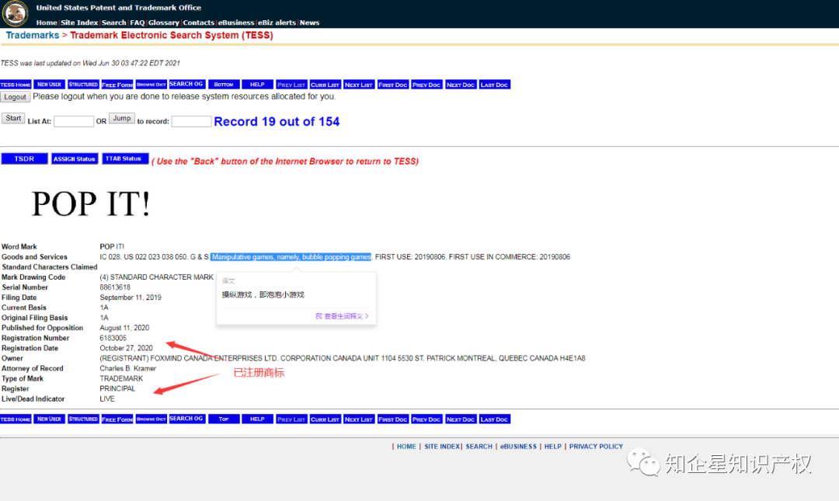Select serial number 88613618

coord(115,287)
